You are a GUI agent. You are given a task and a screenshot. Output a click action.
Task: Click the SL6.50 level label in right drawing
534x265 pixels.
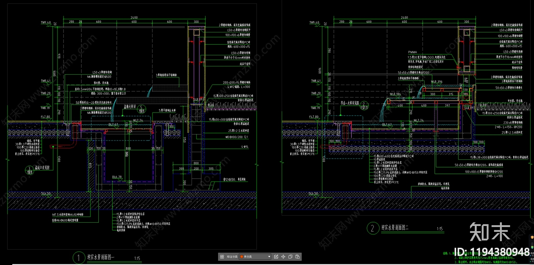313,193
